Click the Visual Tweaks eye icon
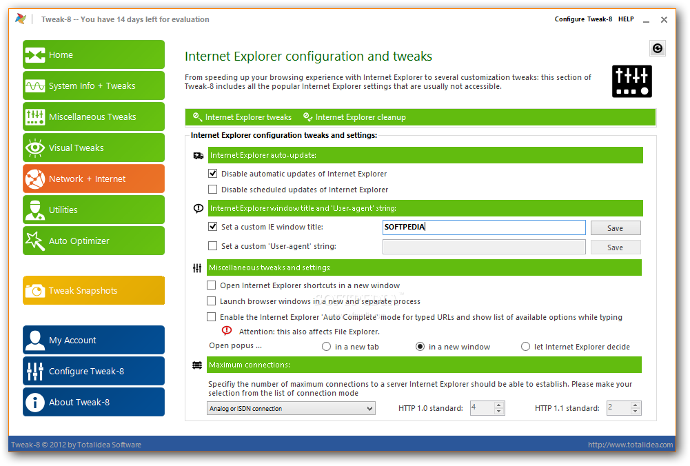 pos(35,148)
